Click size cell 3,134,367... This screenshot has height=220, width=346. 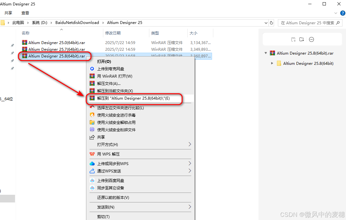(x=201, y=42)
